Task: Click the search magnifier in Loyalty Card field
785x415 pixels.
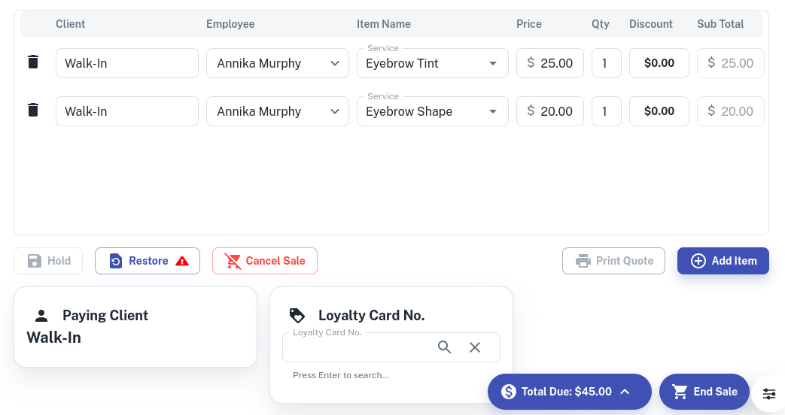Action: click(x=445, y=347)
